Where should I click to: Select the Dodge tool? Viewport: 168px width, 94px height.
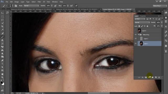pyautogui.click(x=2, y=57)
